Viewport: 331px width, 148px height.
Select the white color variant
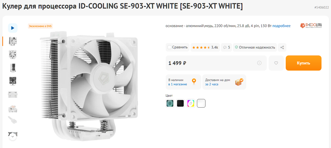click(201, 103)
